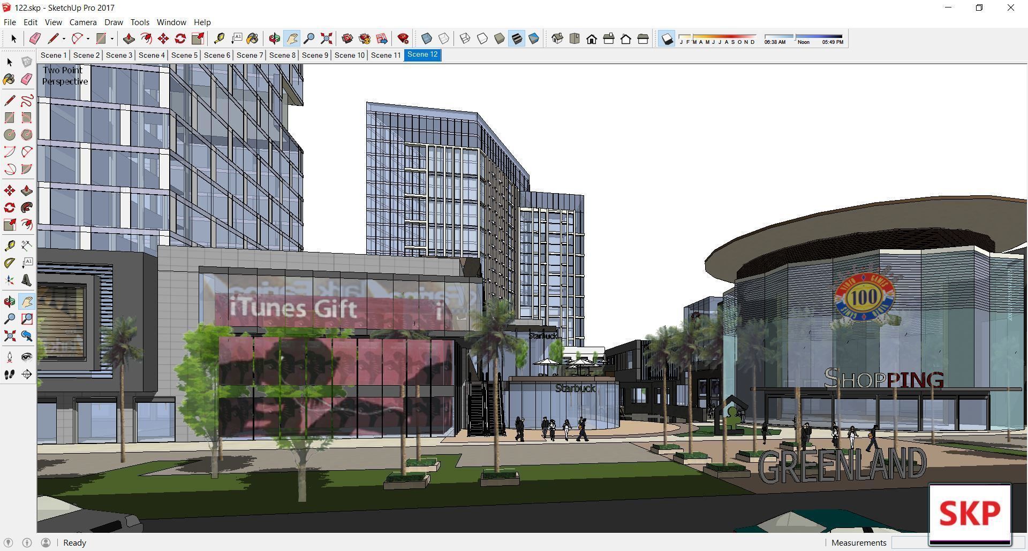Select the Circle tool in left toolbar
Image resolution: width=1028 pixels, height=551 pixels.
(x=10, y=135)
